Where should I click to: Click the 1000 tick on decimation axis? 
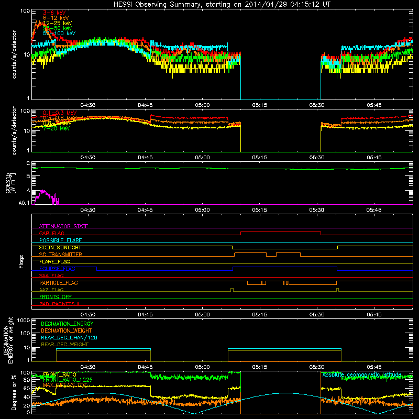click(24, 320)
